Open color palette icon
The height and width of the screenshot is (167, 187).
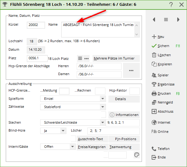pos(137,155)
